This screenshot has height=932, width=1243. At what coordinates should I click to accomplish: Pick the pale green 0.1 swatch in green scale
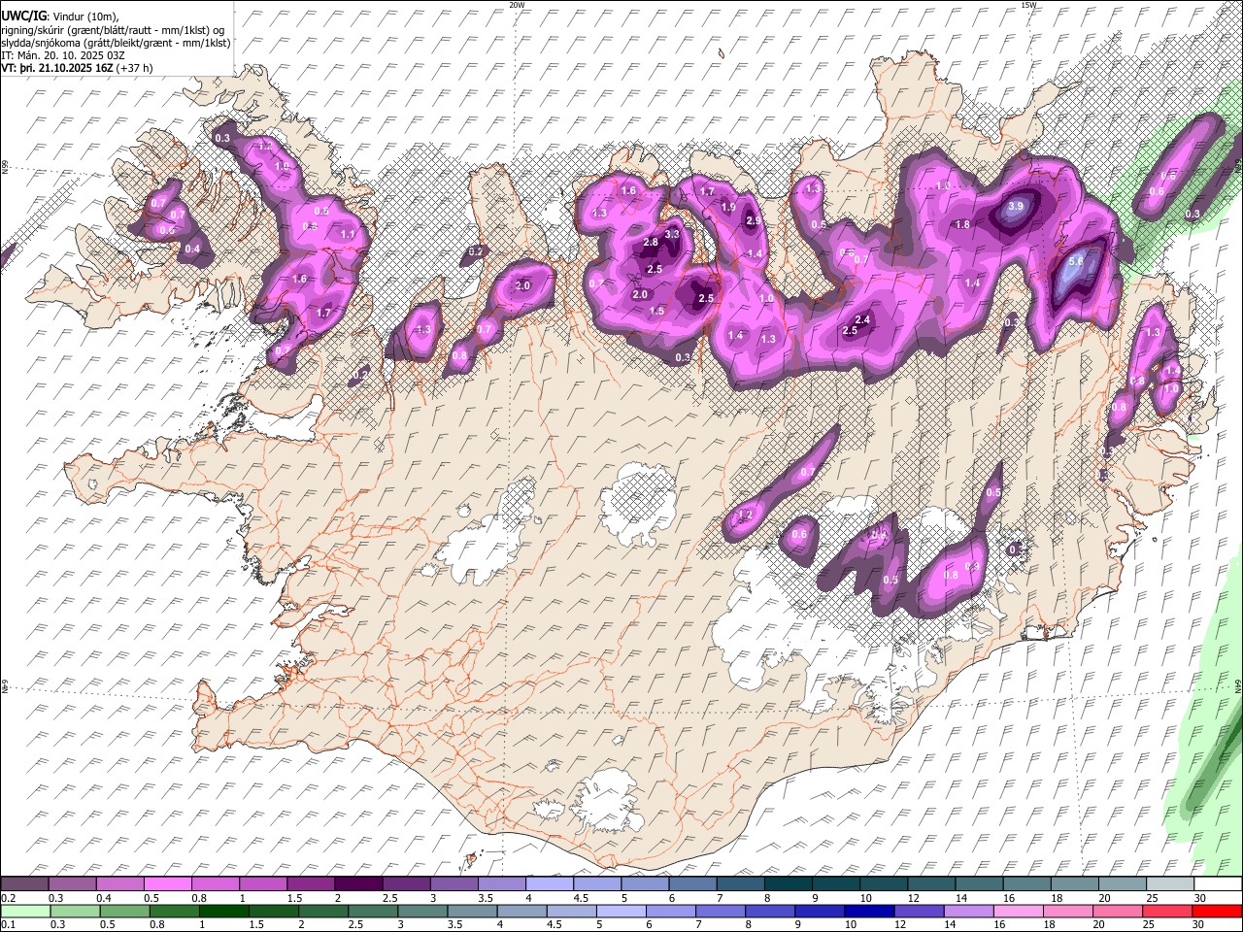tap(24, 911)
